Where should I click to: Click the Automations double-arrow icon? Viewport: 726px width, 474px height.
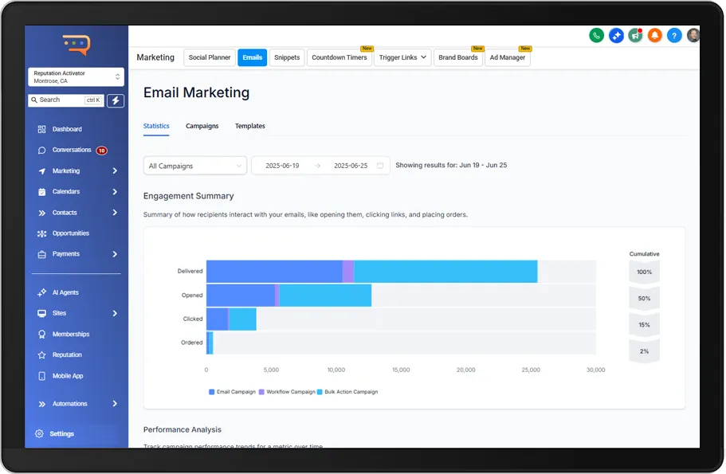(41, 404)
